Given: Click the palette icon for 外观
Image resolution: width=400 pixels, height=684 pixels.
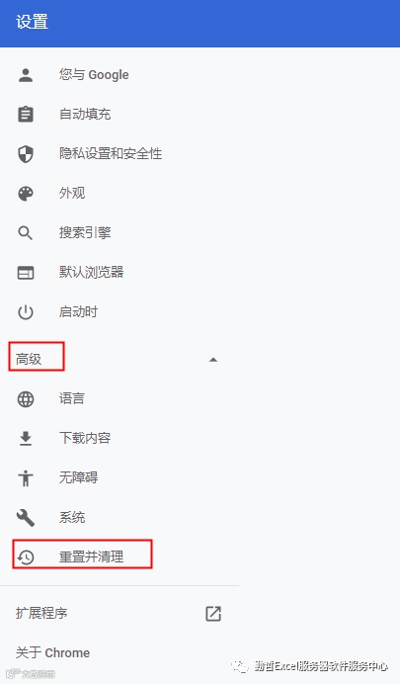Looking at the screenshot, I should 26,194.
